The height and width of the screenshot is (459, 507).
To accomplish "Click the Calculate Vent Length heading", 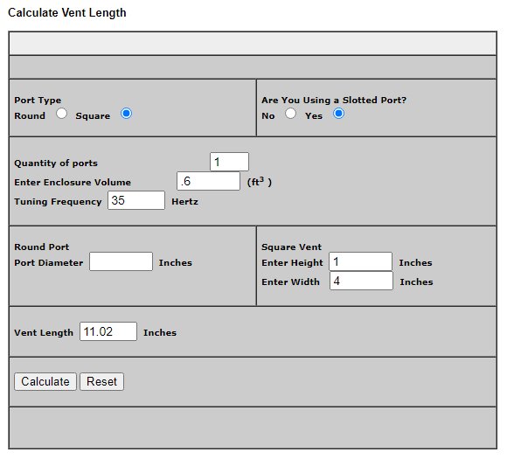I will 67,13.
